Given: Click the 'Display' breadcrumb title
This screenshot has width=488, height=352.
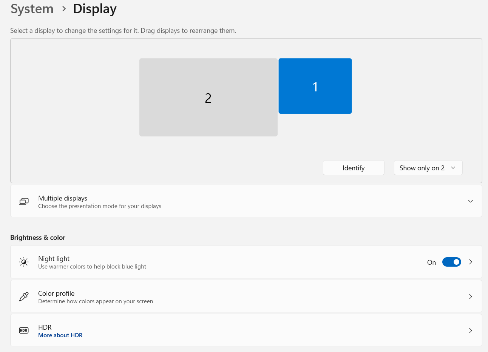Looking at the screenshot, I should tap(95, 9).
